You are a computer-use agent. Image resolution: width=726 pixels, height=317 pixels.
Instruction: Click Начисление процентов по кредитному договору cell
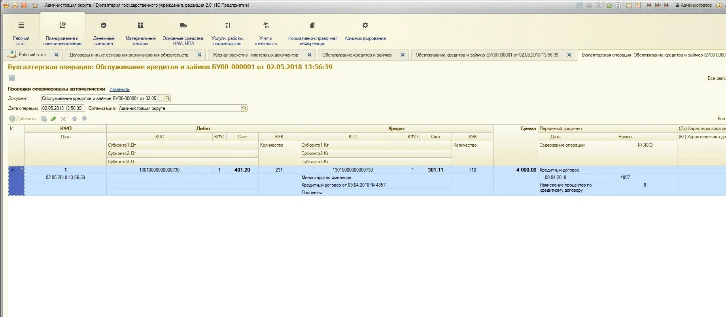575,188
